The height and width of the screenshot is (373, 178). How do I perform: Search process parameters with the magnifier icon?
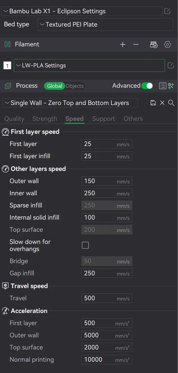(x=171, y=103)
